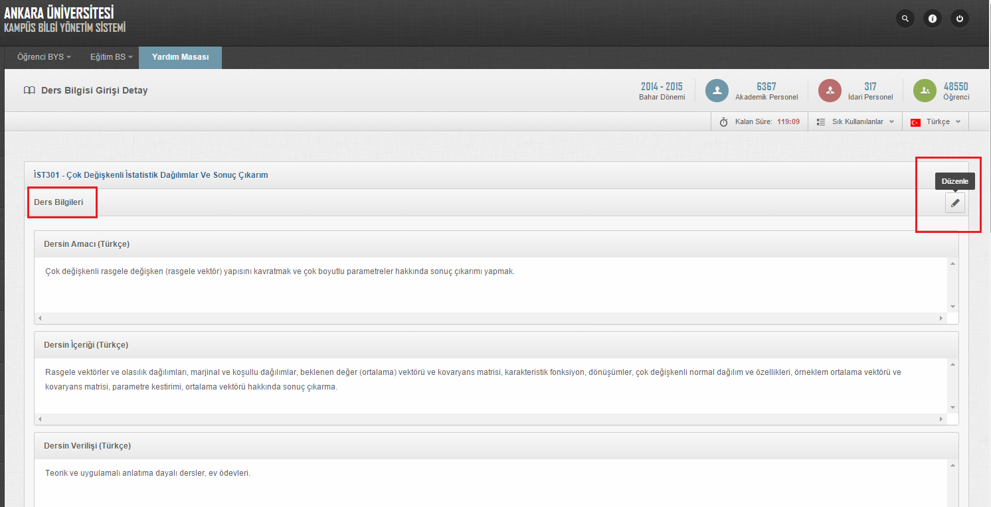This screenshot has height=507, width=991.
Task: Click the book icon beside Ders Bilgisi Girişi Detay
Action: [x=29, y=90]
